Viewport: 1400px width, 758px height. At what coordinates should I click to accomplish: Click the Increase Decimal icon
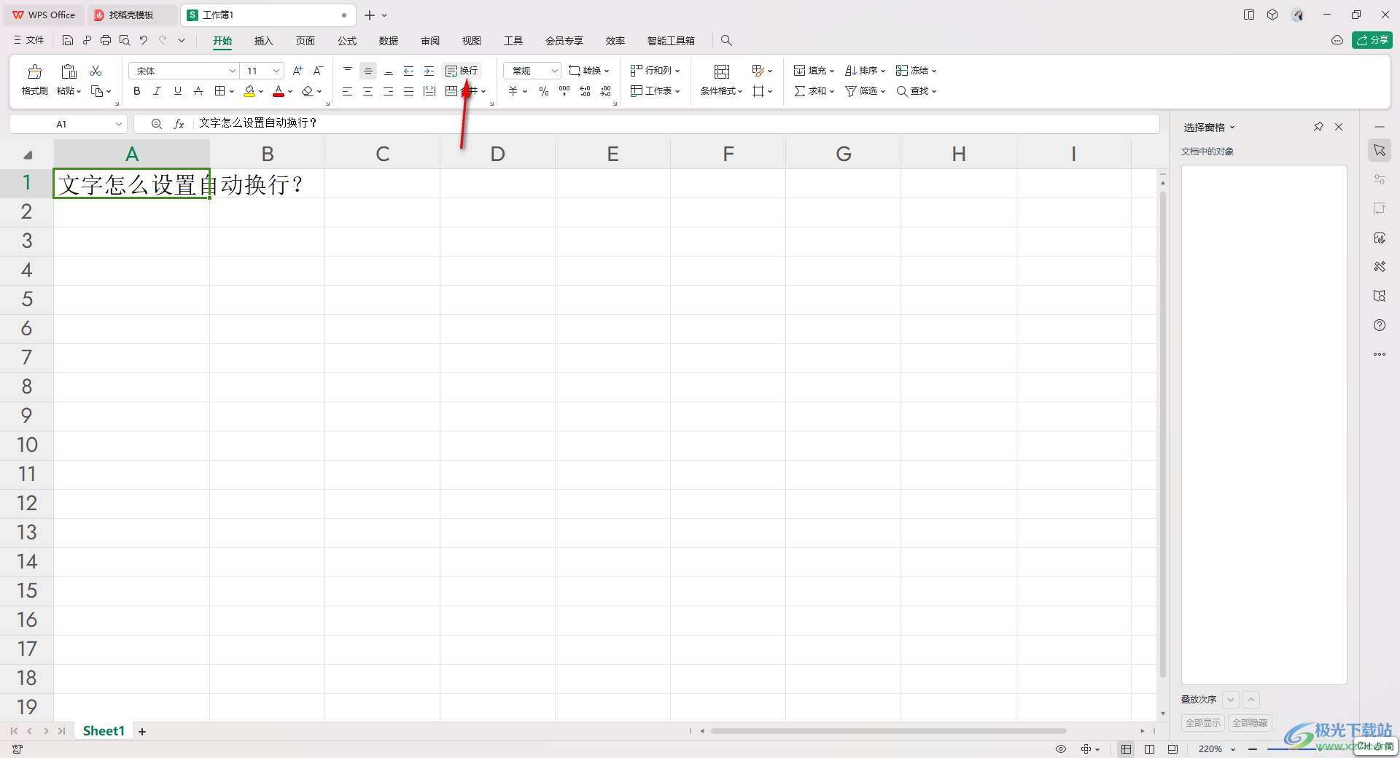tap(585, 91)
